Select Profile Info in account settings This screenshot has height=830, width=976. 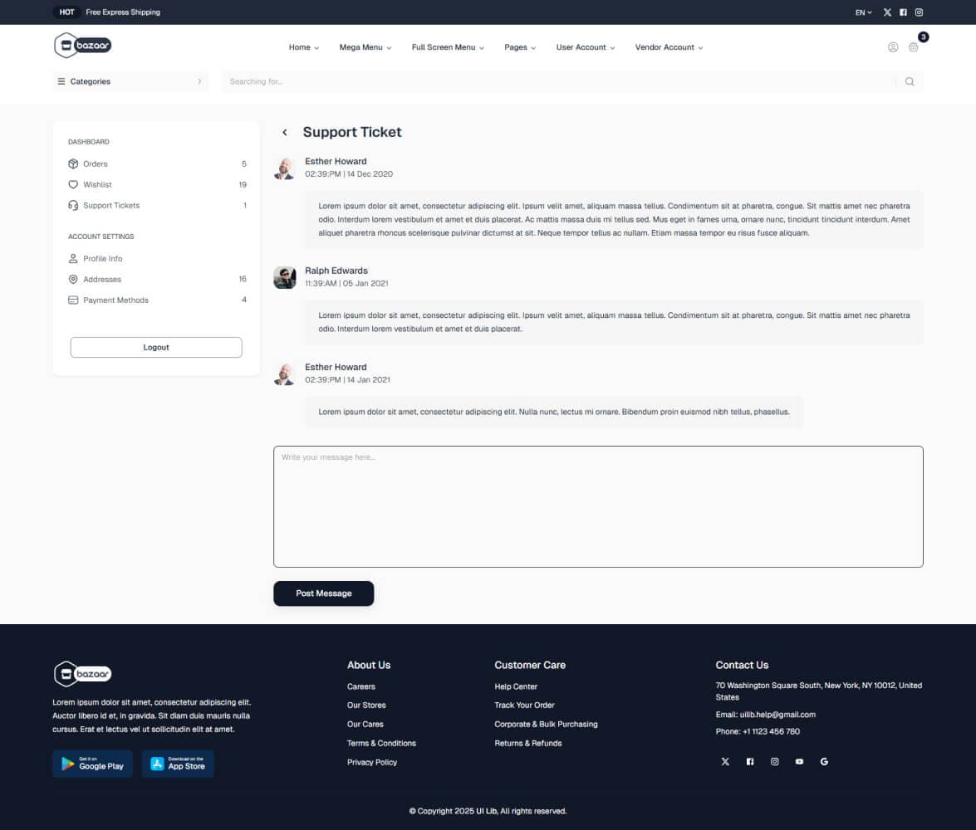click(x=102, y=258)
